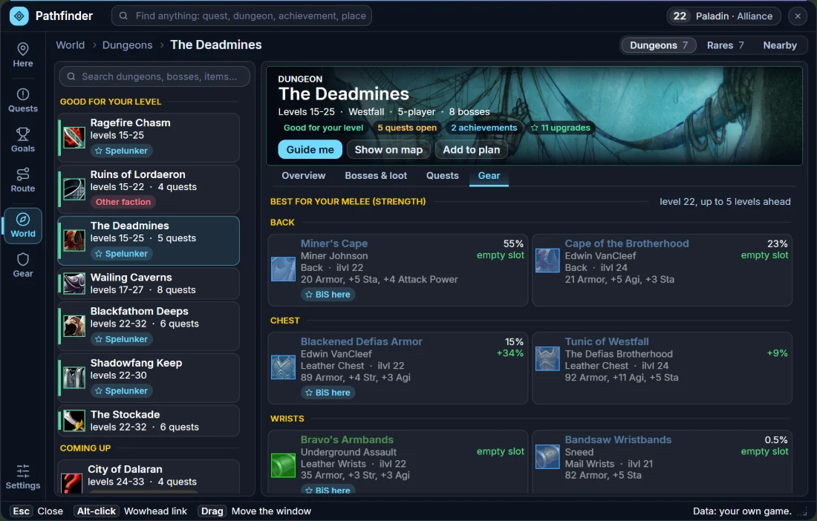
Task: Click the Show on map button
Action: [388, 150]
